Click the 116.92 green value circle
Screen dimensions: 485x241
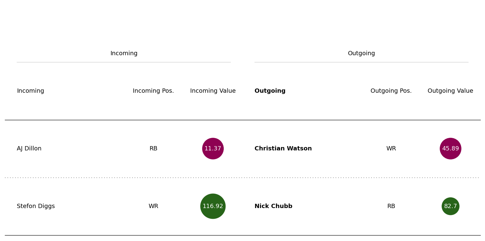pyautogui.click(x=213, y=206)
